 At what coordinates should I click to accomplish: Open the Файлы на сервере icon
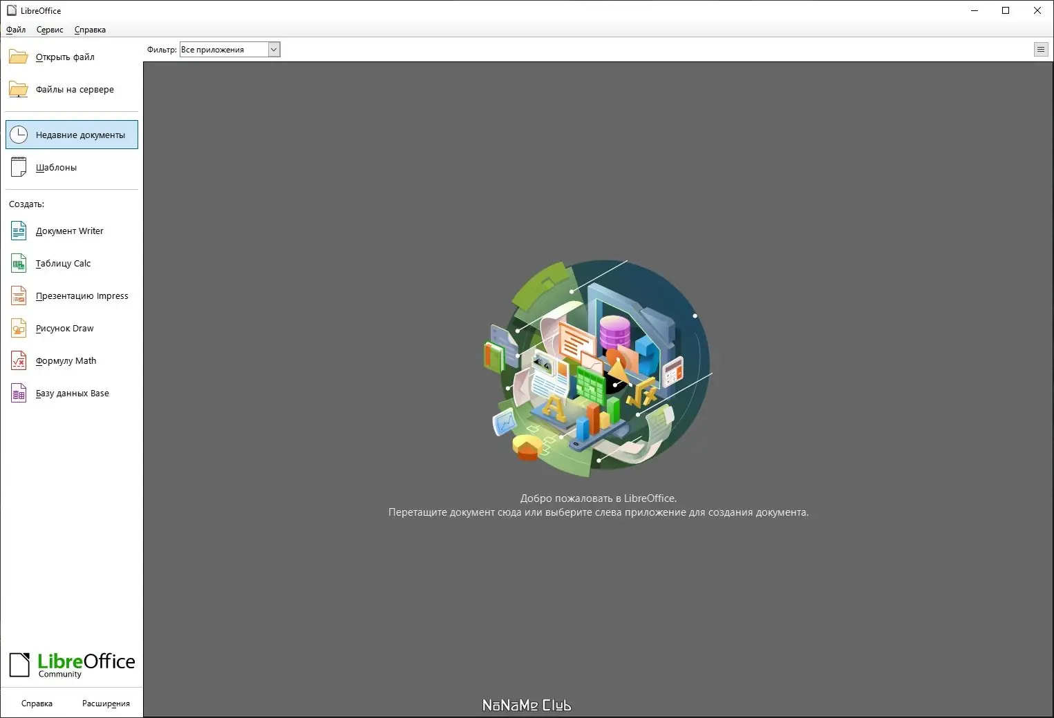click(x=17, y=89)
